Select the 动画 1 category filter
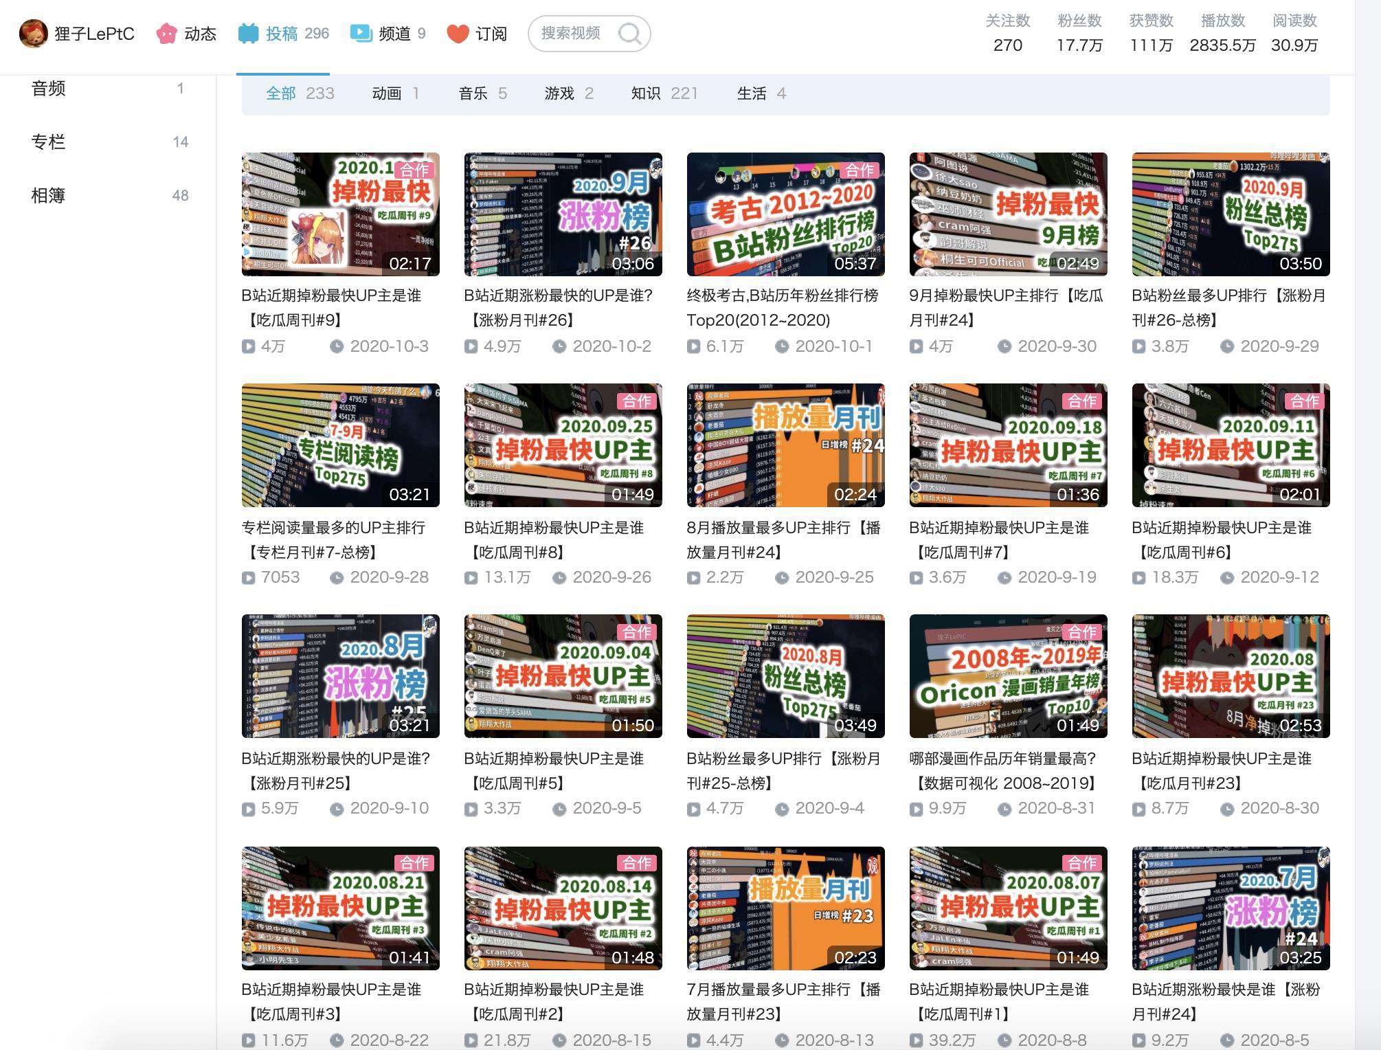This screenshot has width=1381, height=1050. tap(396, 93)
